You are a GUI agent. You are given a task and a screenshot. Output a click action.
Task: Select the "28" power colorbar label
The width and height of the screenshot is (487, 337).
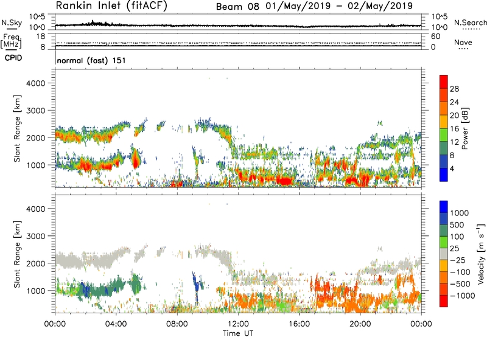[454, 89]
